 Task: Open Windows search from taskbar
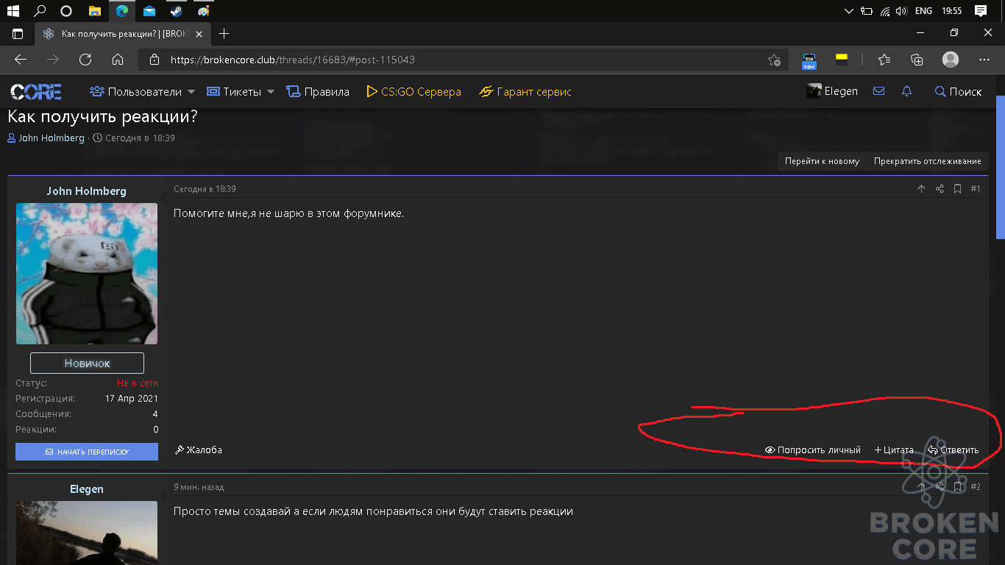40,11
